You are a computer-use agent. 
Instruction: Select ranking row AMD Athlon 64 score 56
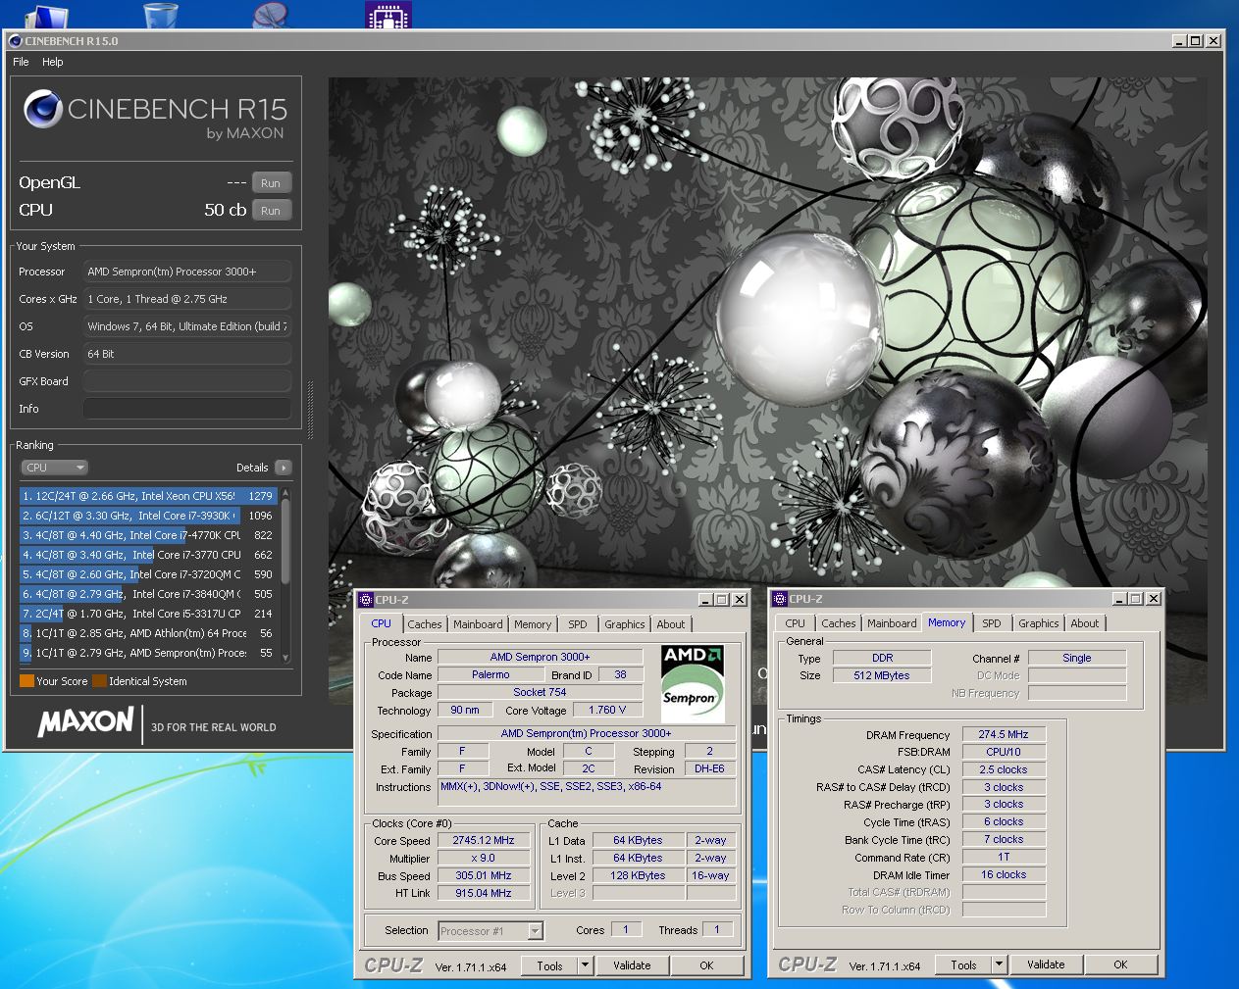click(148, 633)
